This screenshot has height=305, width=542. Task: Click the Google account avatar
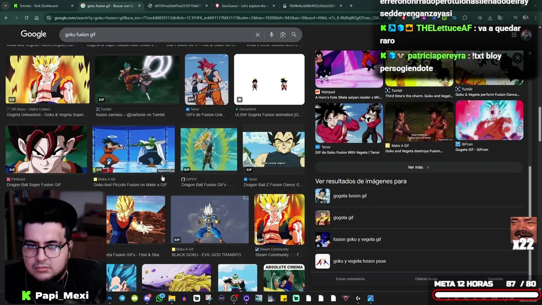pos(526,35)
